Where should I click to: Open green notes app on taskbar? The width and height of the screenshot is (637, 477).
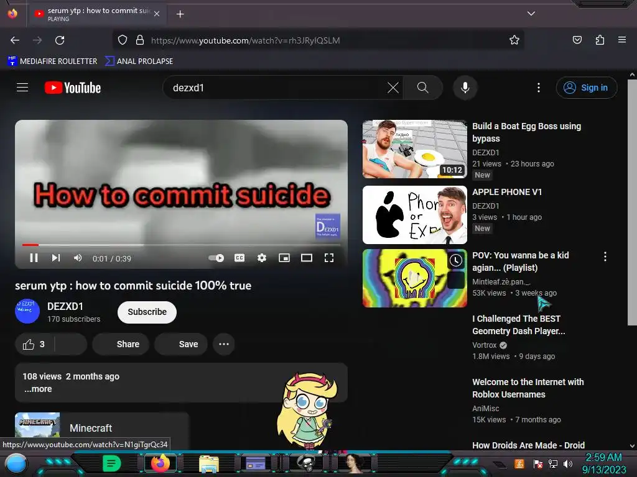click(112, 463)
